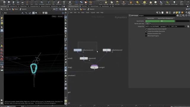Open the scene view pane tab menu arrow
Viewport: 190px width, 107px height.
66,6
